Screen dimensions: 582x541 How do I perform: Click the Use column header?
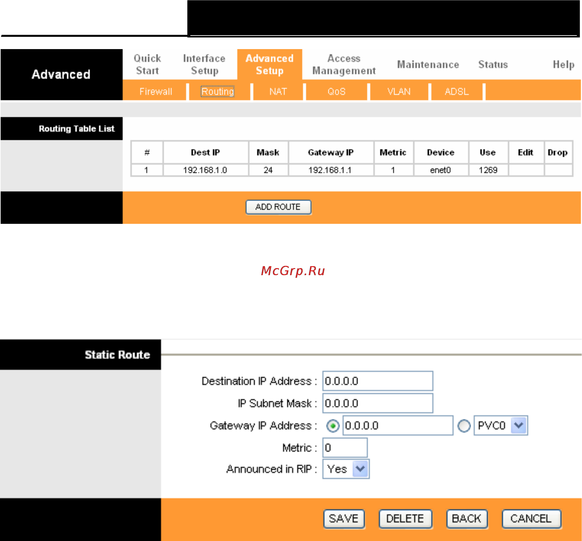click(x=488, y=152)
